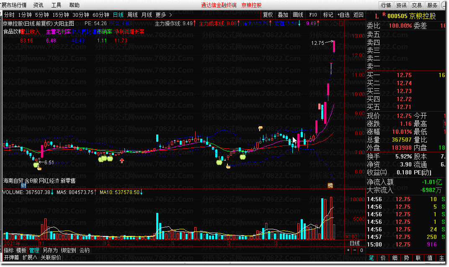The width and height of the screenshot is (449, 267).
Task: Toggle 开弹幕 bullet comments on
Action: coord(11,257)
